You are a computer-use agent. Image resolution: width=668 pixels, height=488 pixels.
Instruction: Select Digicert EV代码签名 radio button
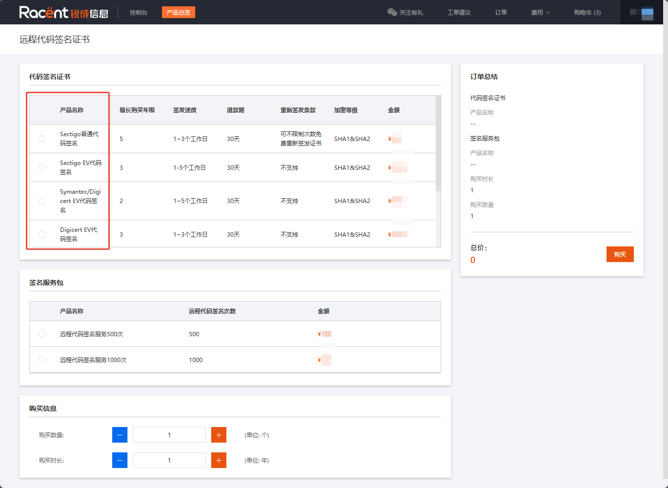pyautogui.click(x=42, y=234)
